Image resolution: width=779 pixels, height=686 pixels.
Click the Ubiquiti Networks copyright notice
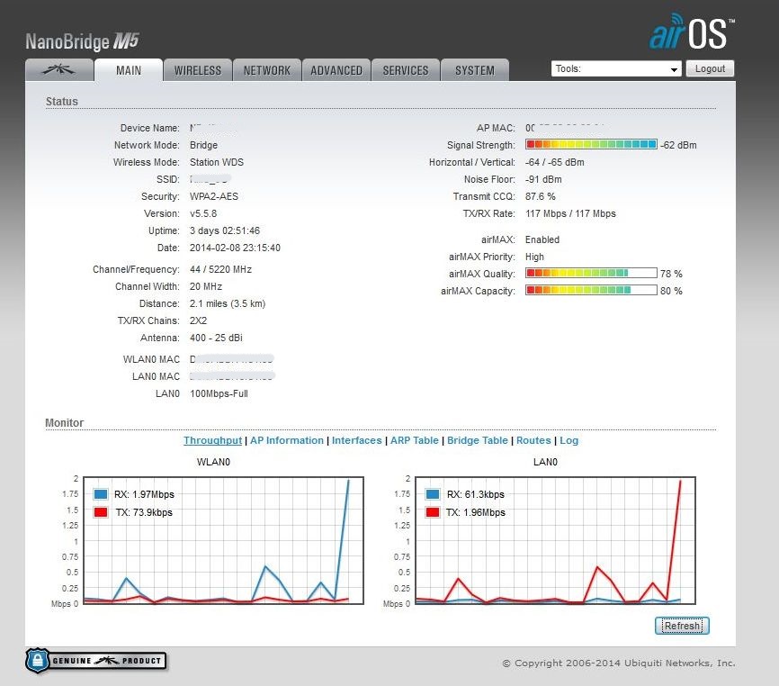coord(619,663)
